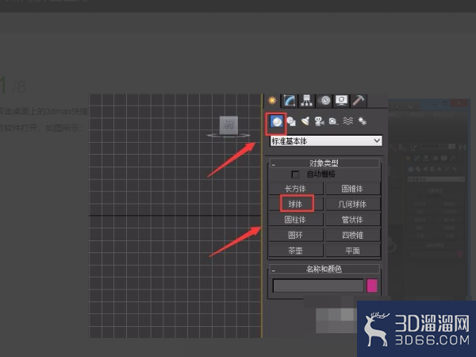Open the Display panel tab
This screenshot has height=357, width=476.
(341, 101)
